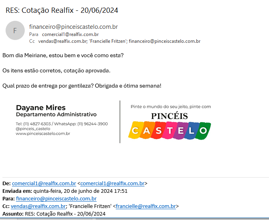Click the francielle@realfix.com.br link

tap(146, 206)
